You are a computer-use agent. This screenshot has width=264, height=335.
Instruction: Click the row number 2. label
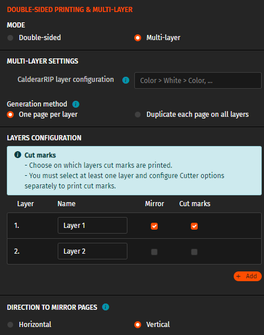[x=17, y=251]
